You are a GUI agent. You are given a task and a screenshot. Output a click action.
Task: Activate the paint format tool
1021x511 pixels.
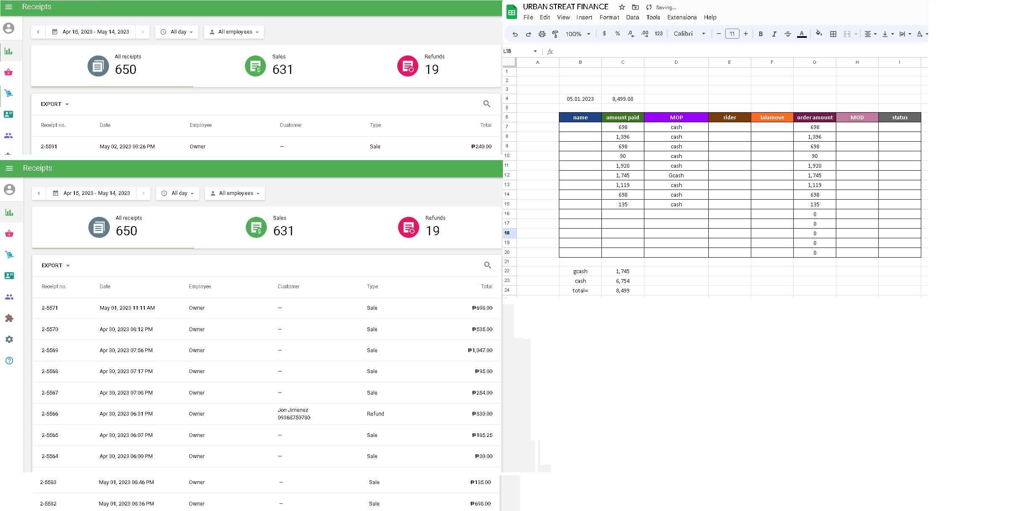pos(556,34)
